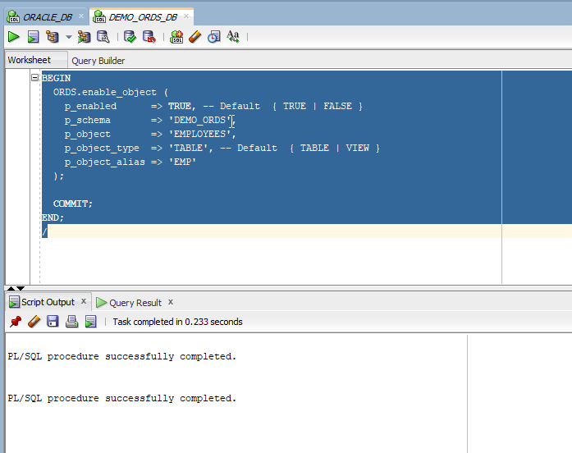Click the Run Script toolbar icon
This screenshot has width=572, height=453.
click(33, 36)
